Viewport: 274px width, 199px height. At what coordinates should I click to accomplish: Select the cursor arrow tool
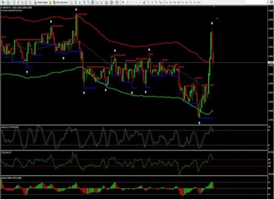point(124,2)
